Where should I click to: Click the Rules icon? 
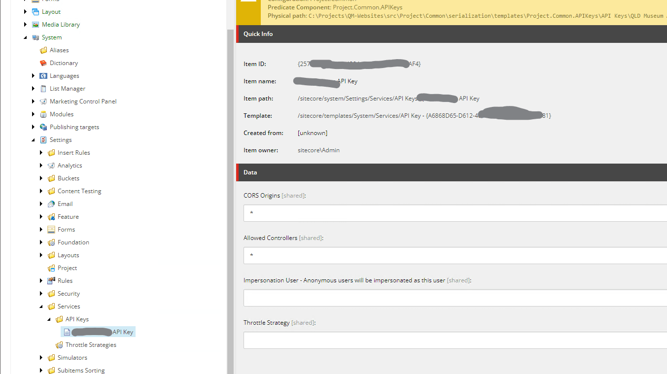click(51, 281)
